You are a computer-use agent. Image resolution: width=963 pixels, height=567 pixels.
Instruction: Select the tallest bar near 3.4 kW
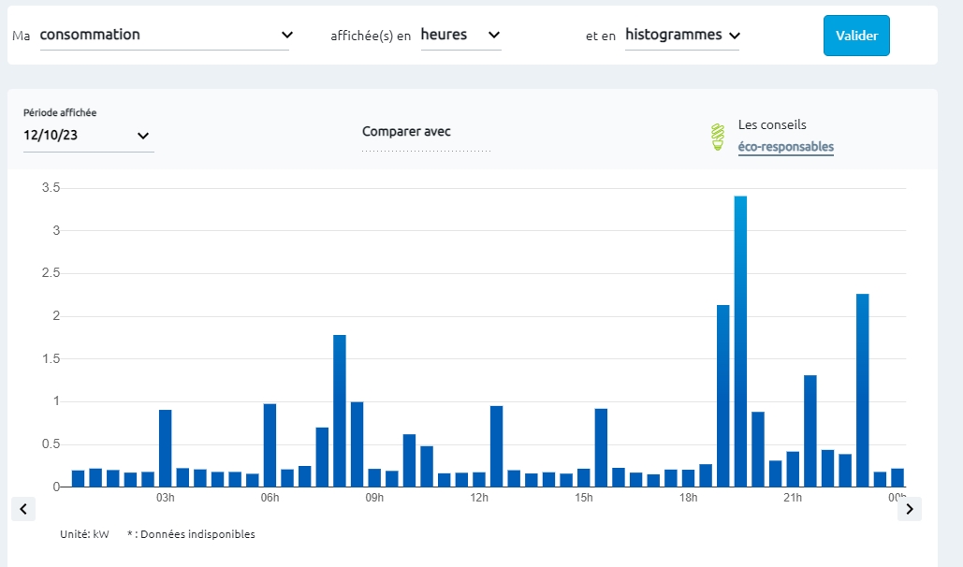[740, 342]
